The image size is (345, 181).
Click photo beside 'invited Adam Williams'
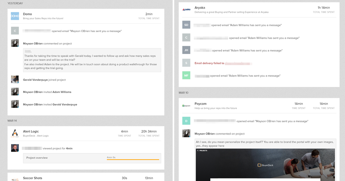click(15, 92)
